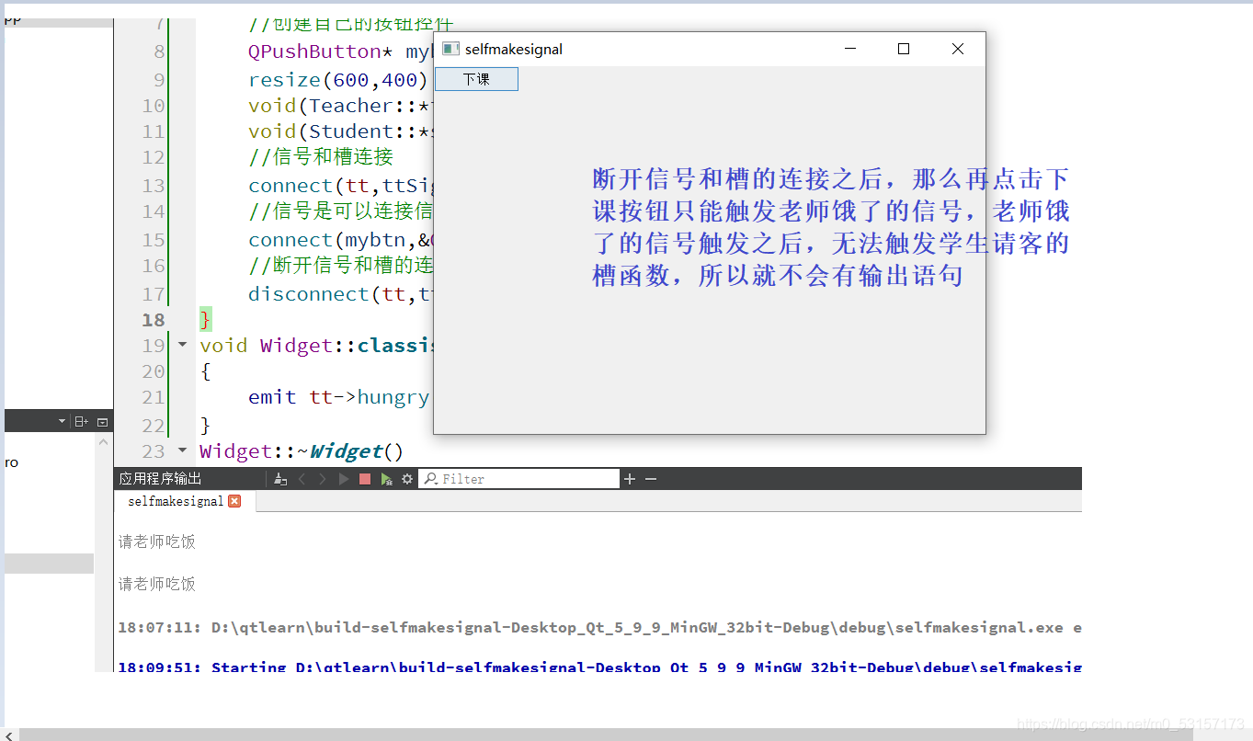Click the void Widget::classis function line
Screen dimensions: 1253x741
coord(316,346)
